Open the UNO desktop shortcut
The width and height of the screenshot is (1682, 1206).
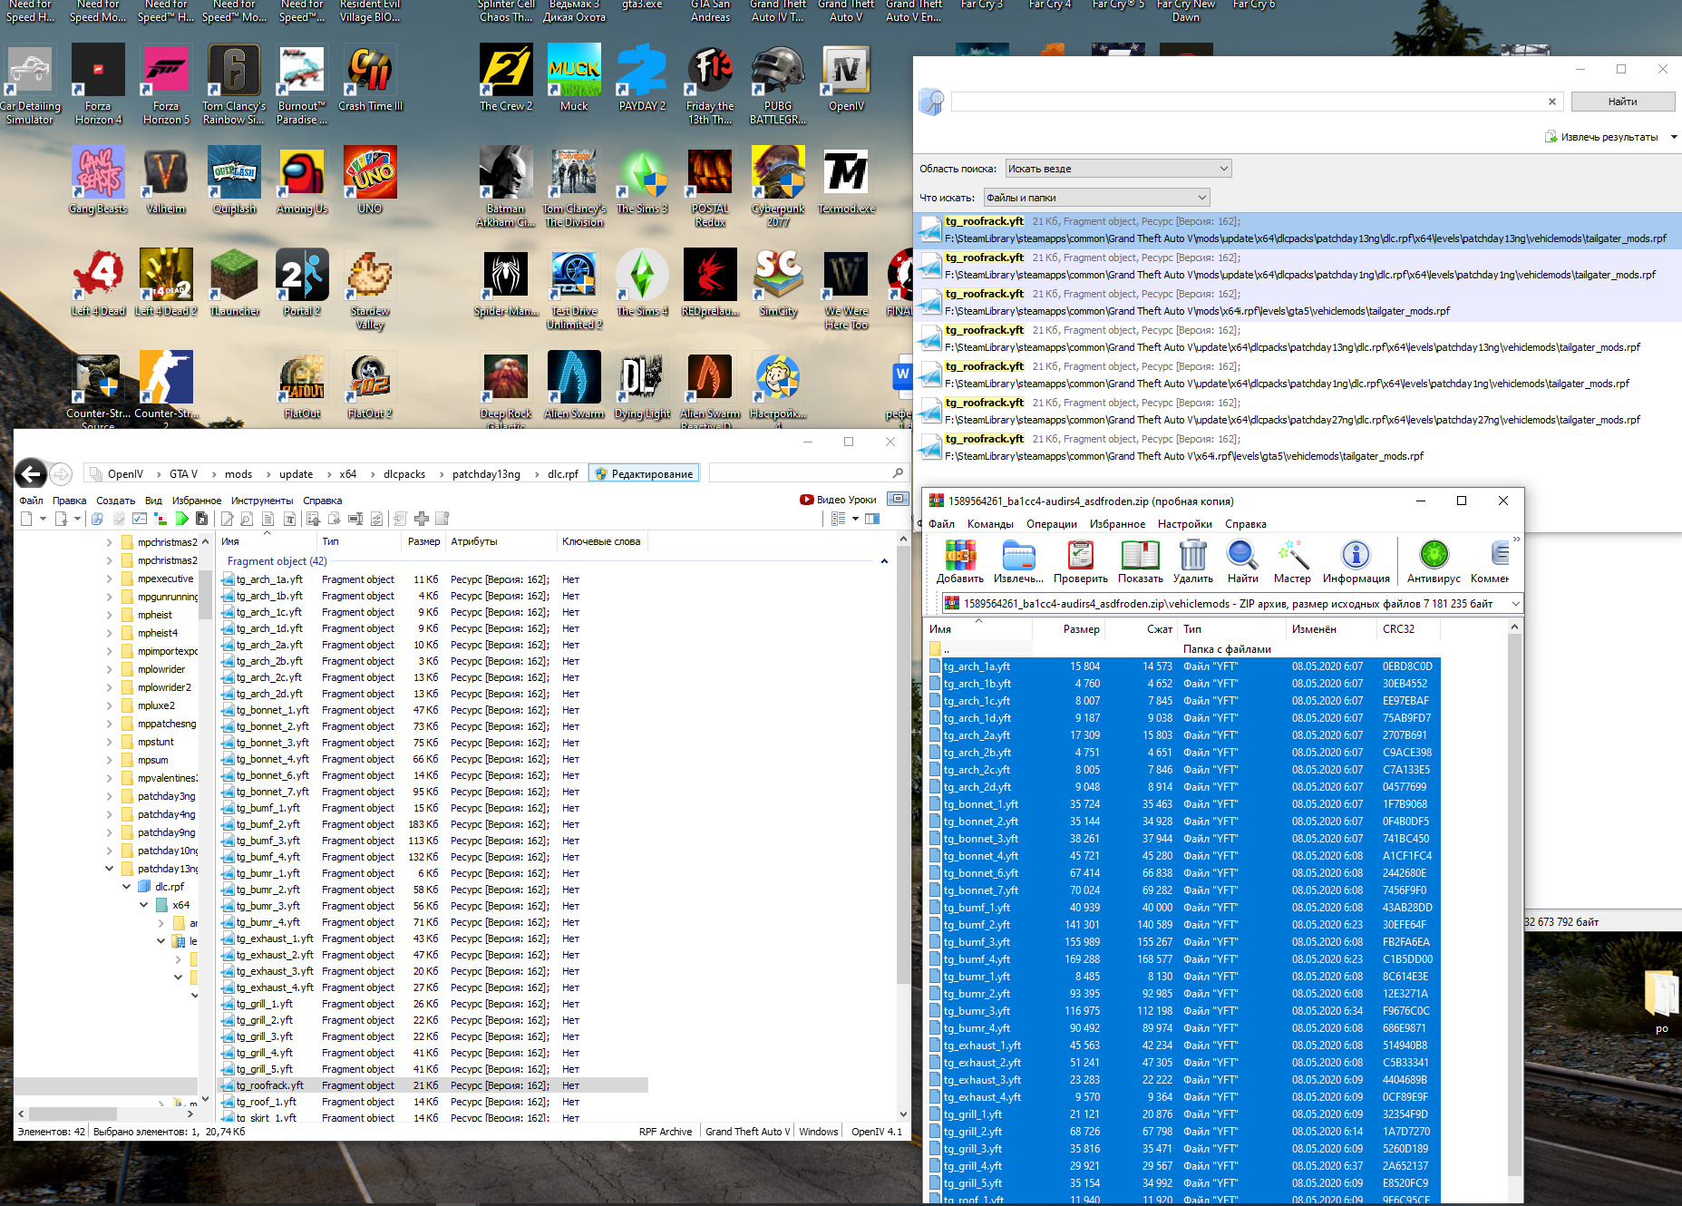pyautogui.click(x=370, y=180)
